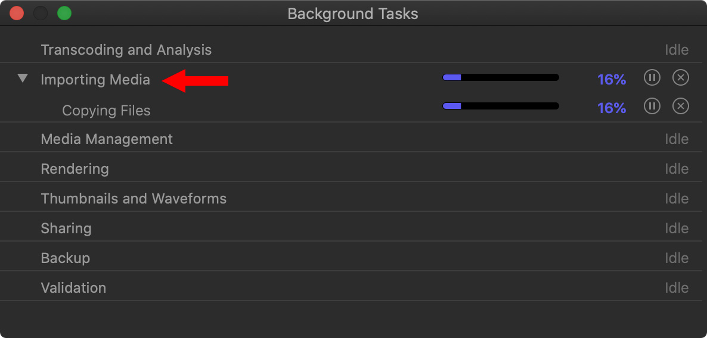
Task: Close the Background Tasks window
Action: [17, 13]
